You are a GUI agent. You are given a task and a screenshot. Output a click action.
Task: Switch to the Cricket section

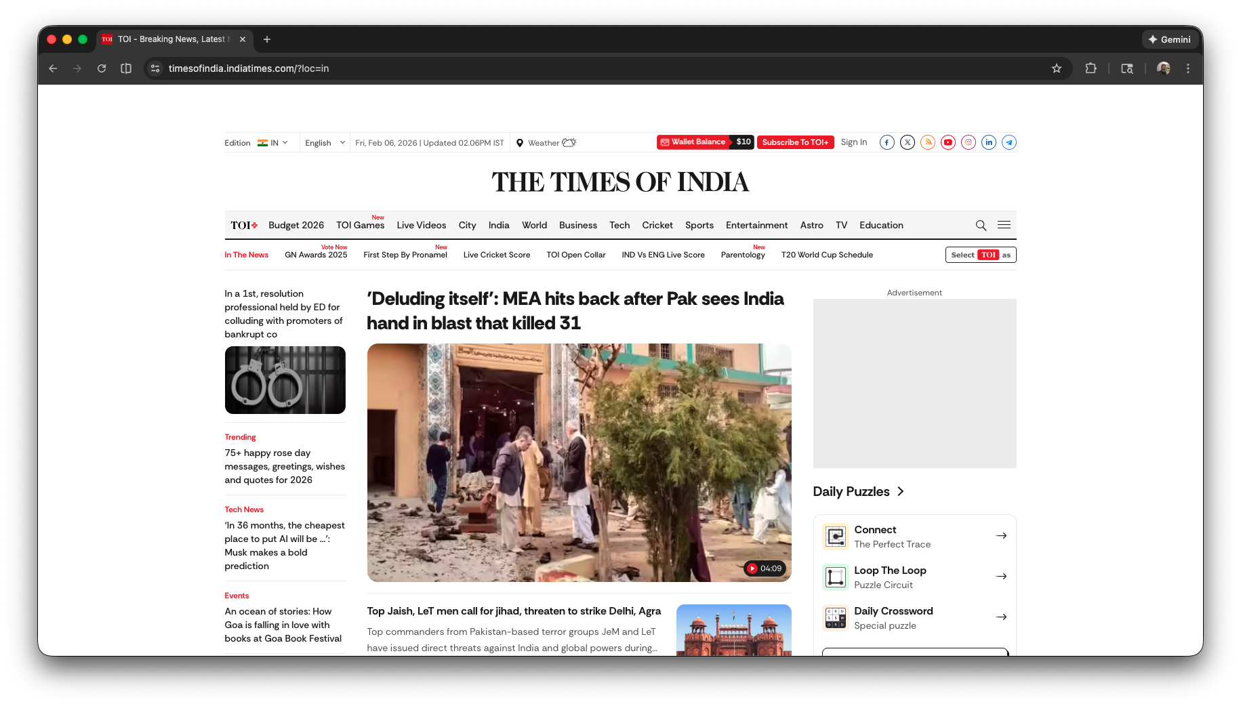[x=657, y=225]
